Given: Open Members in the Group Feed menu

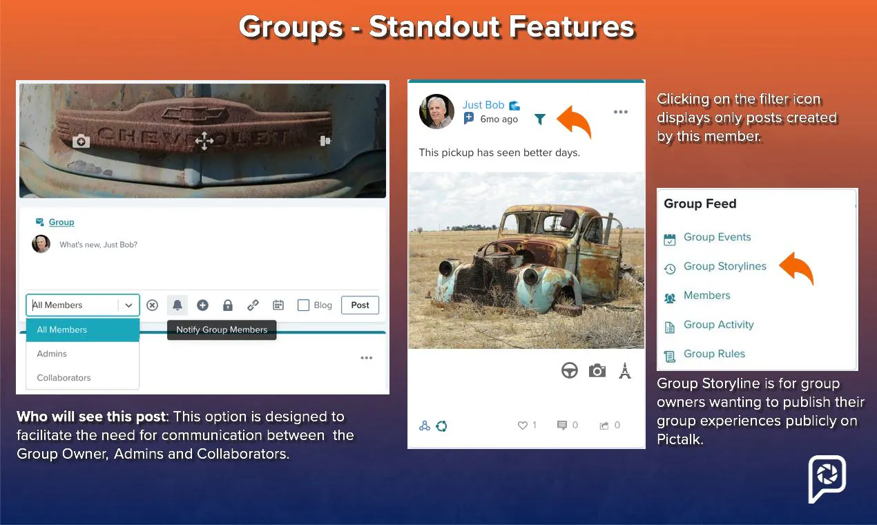Looking at the screenshot, I should click(x=707, y=295).
